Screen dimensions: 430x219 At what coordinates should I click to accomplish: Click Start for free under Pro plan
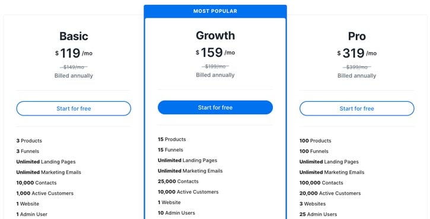357,108
